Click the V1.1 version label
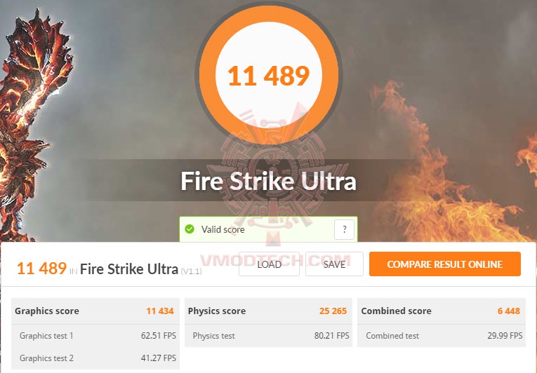537x373 pixels. (191, 271)
